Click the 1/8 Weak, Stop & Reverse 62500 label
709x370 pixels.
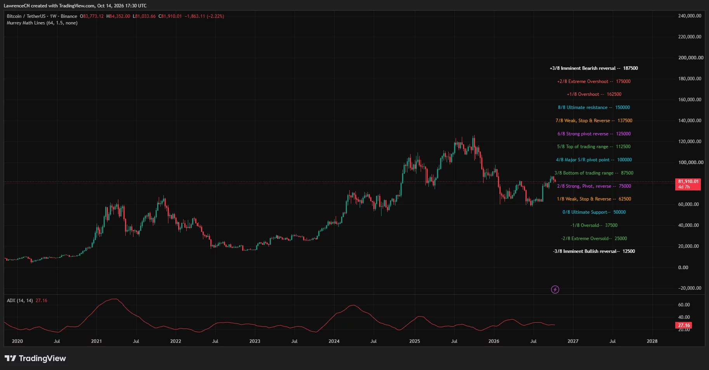(594, 199)
